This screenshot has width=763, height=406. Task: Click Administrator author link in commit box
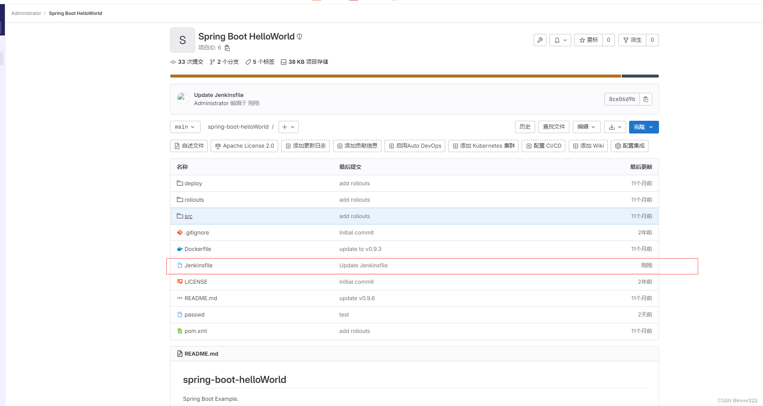click(x=211, y=103)
